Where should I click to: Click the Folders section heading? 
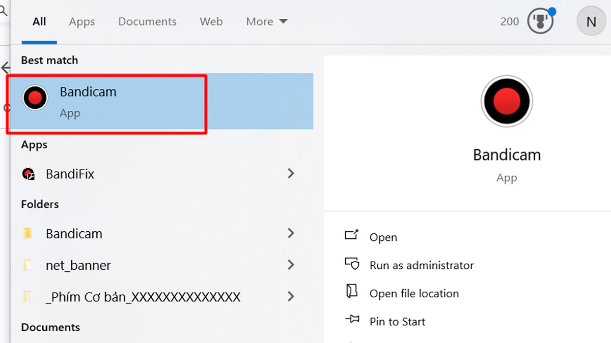point(40,204)
